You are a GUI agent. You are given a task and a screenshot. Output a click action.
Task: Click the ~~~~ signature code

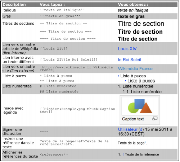pyautogui.click(x=44, y=132)
